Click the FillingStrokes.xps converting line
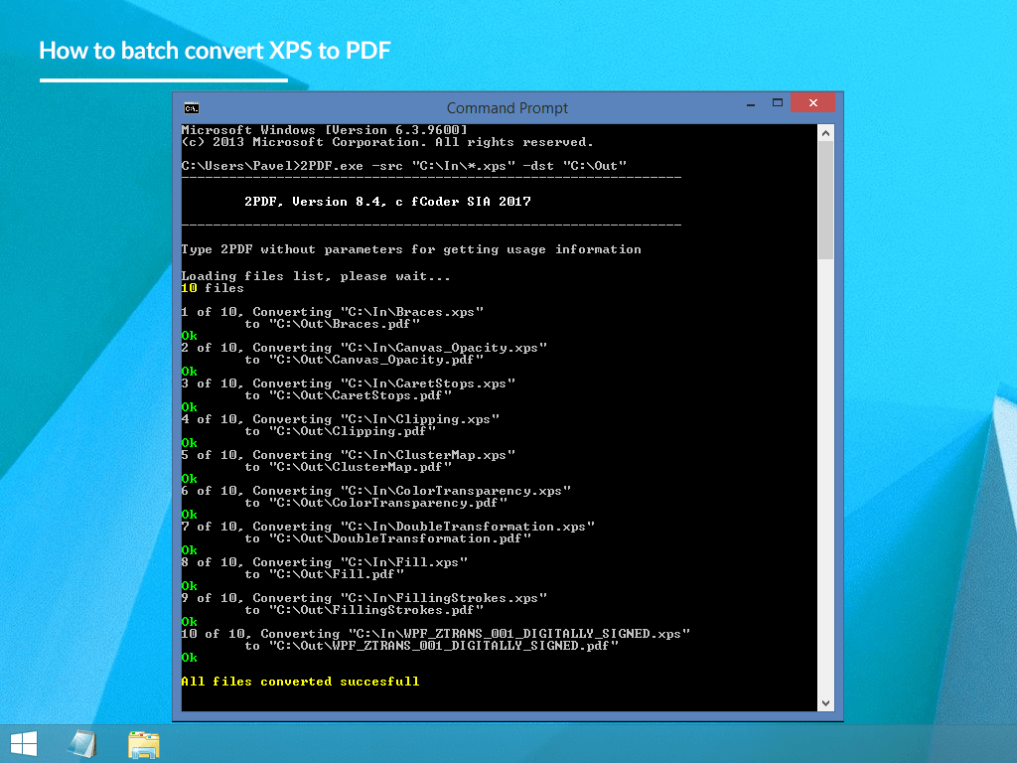 (364, 597)
